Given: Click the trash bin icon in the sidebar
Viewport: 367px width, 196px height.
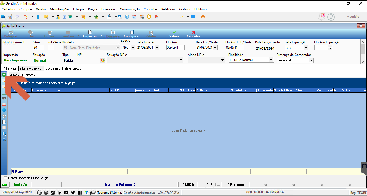Looking at the screenshot, I should tap(4, 99).
